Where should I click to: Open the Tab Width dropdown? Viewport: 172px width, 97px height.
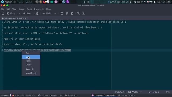click(135, 92)
